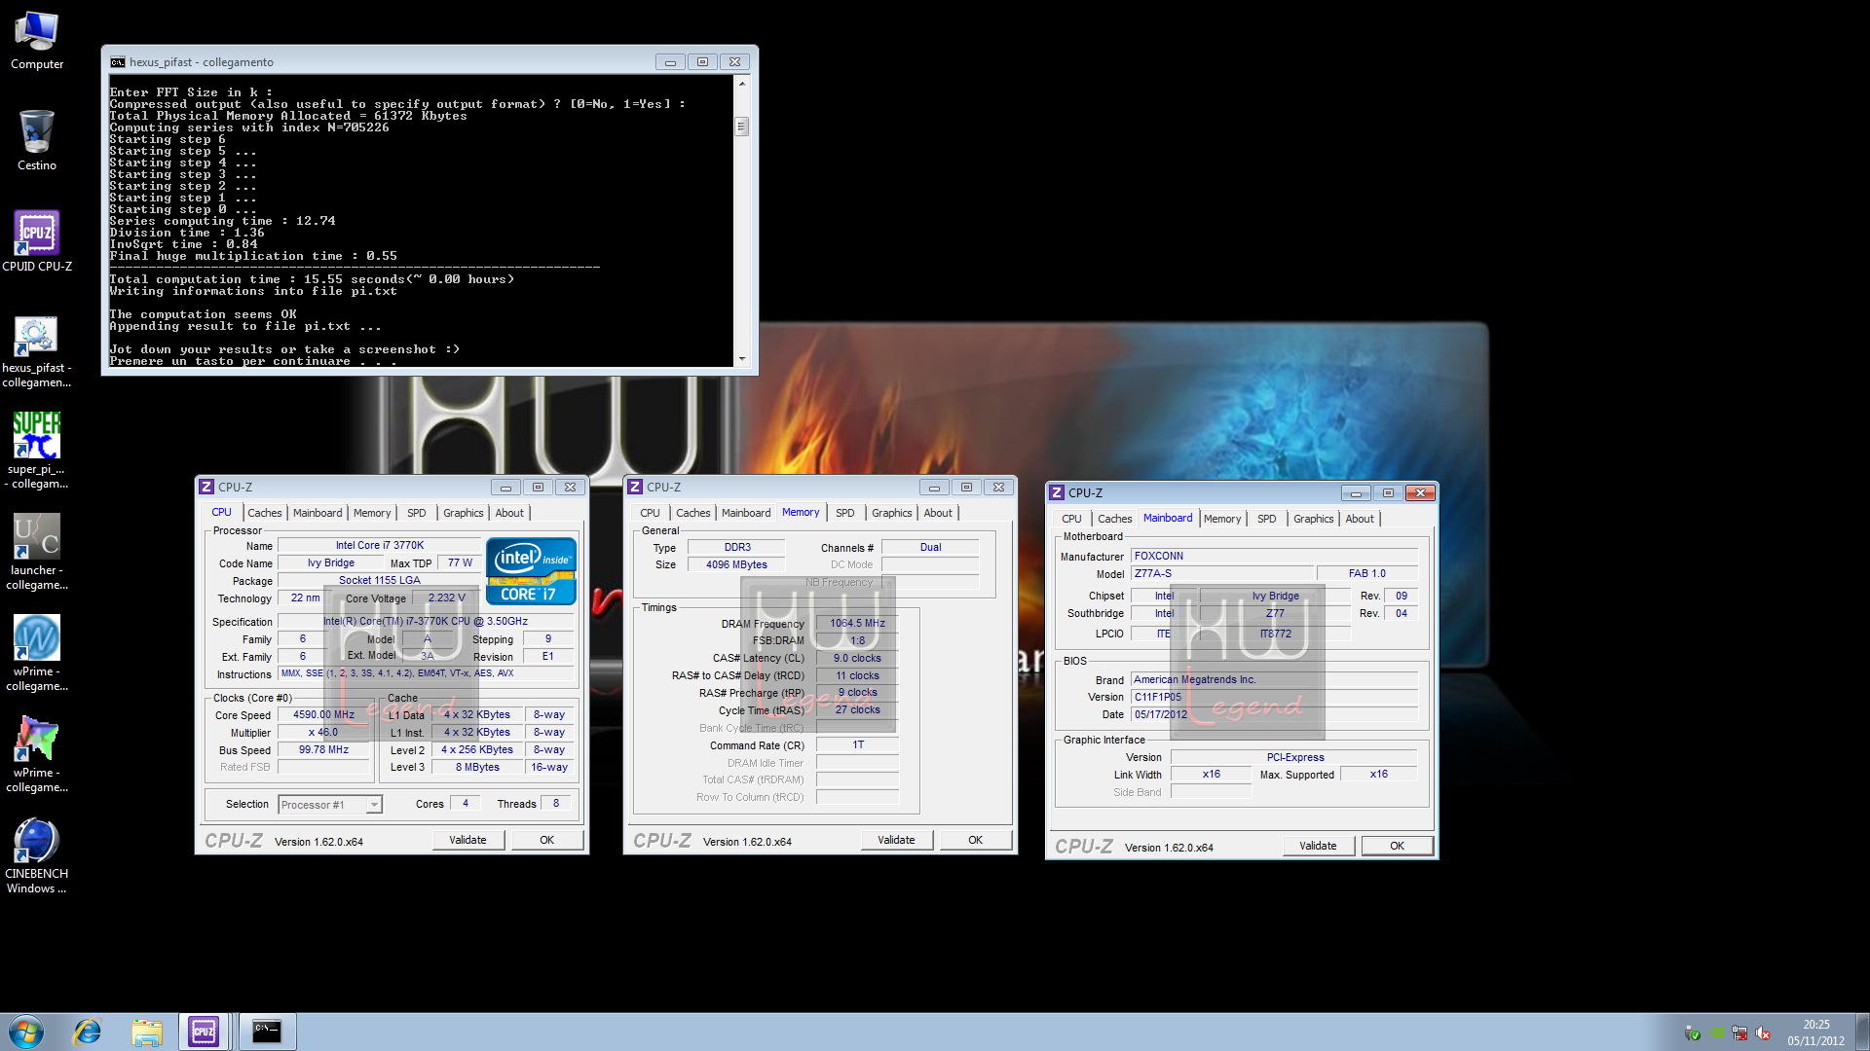This screenshot has height=1051, width=1870.
Task: Open About tab in right CPU-Z window
Action: 1360,519
